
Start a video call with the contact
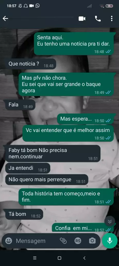coord(82,19)
